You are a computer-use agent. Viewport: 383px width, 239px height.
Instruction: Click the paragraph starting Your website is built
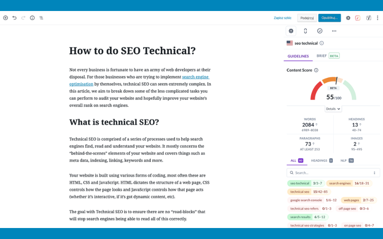139,186
